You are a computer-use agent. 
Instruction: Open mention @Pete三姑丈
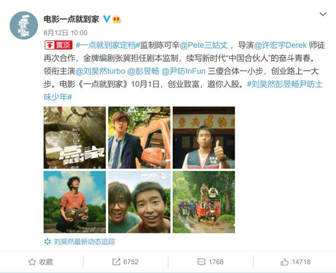(x=203, y=45)
